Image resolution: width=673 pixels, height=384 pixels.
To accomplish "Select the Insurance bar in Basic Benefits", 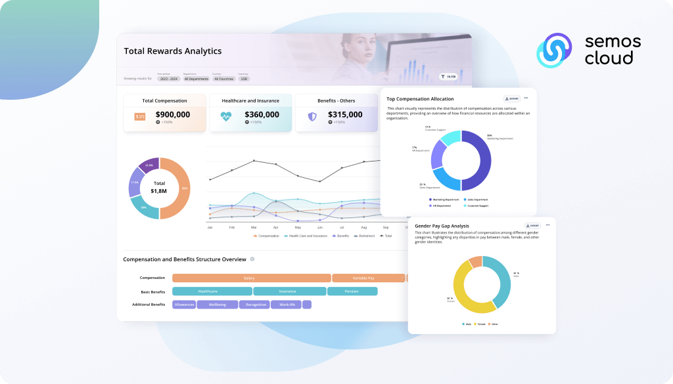I will [290, 291].
